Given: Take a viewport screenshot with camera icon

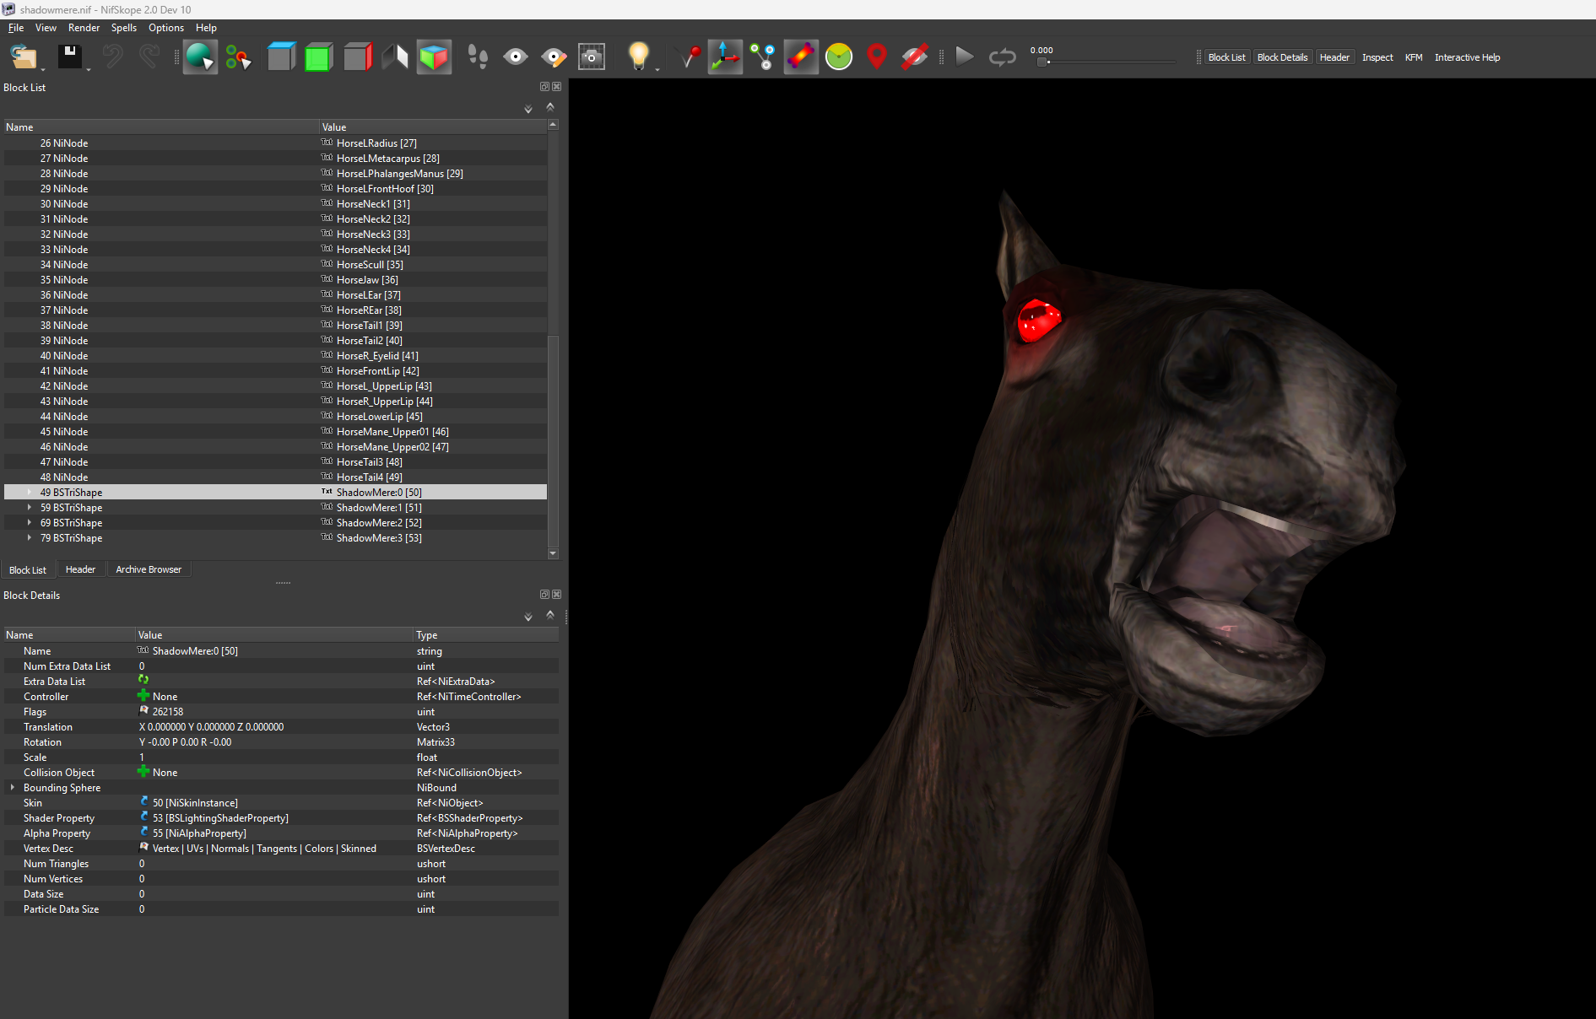Looking at the screenshot, I should [592, 57].
